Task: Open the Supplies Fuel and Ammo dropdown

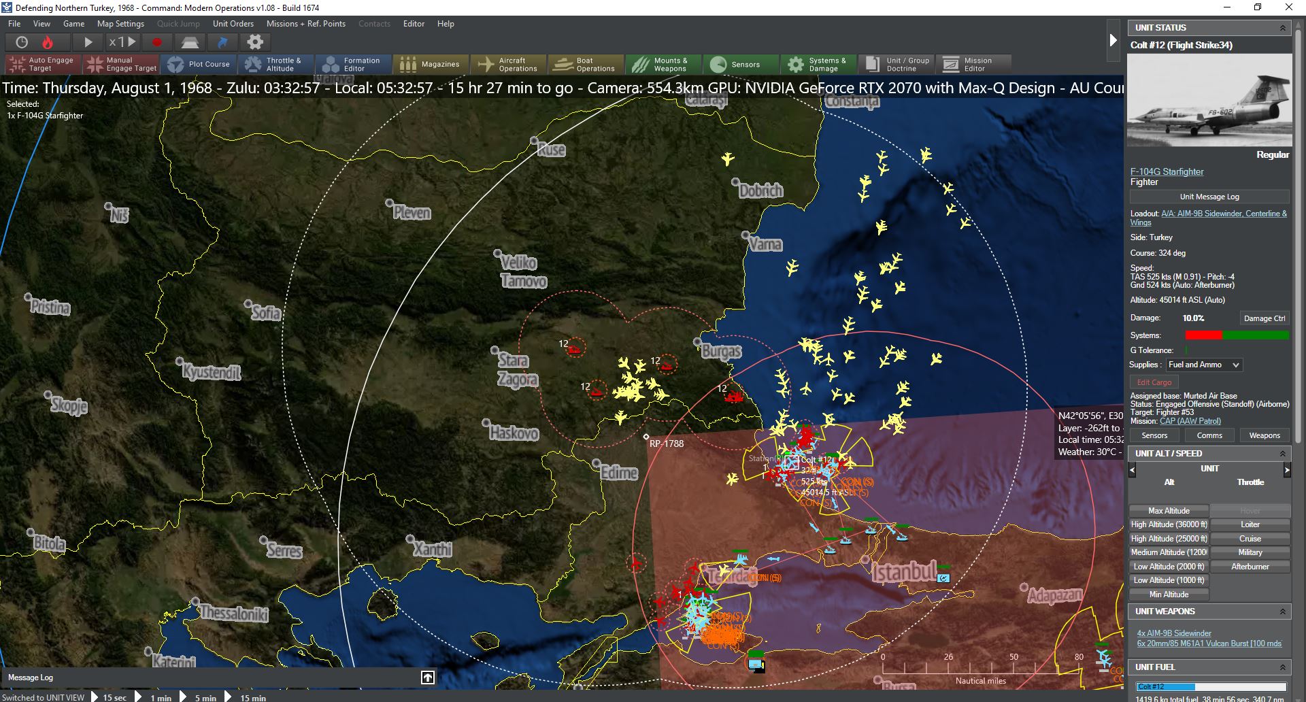Action: click(x=1204, y=365)
